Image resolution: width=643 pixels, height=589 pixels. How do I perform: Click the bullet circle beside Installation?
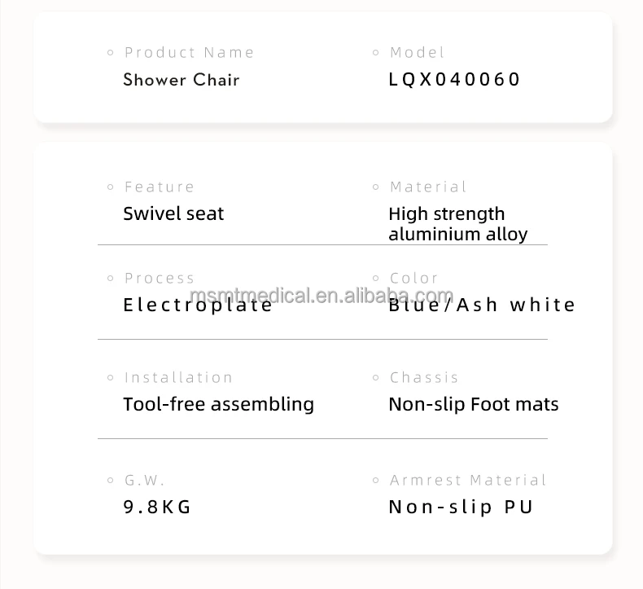point(111,378)
